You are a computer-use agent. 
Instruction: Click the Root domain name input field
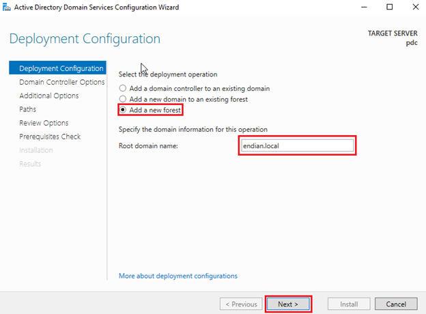coord(297,145)
